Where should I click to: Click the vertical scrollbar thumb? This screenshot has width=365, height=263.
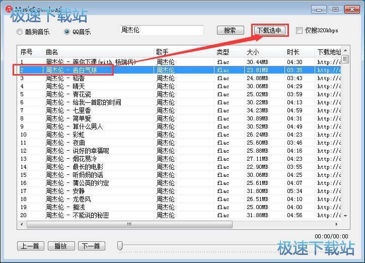345,59
